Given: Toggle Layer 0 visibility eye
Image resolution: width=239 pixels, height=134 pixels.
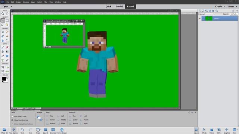Looking at the screenshot, I should coord(199,19).
